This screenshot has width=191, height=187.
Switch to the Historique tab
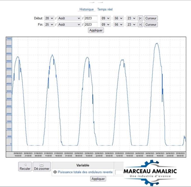coord(87,9)
